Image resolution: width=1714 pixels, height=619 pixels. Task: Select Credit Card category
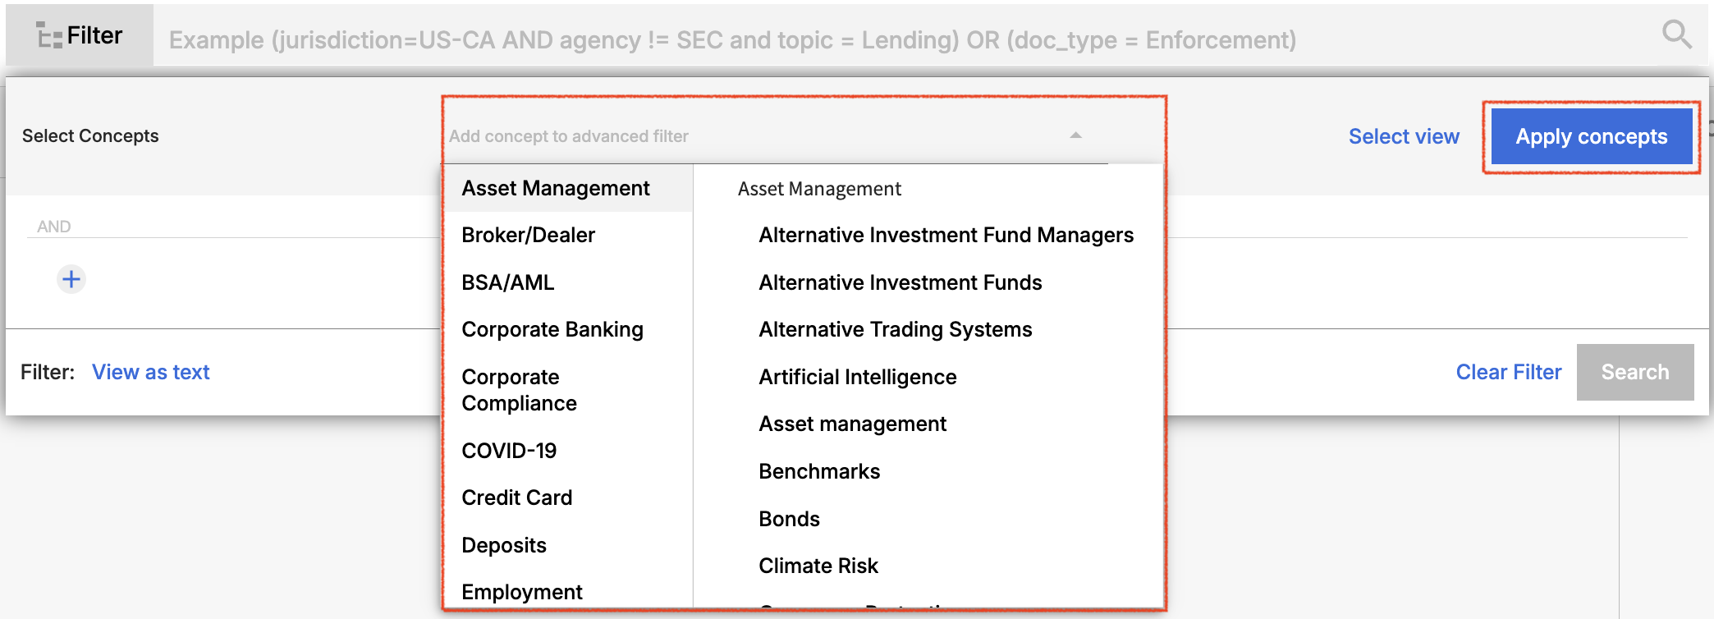click(x=517, y=497)
